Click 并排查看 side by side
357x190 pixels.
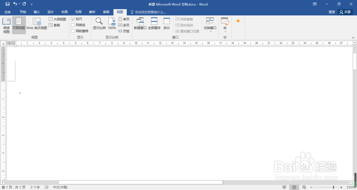pos(184,19)
